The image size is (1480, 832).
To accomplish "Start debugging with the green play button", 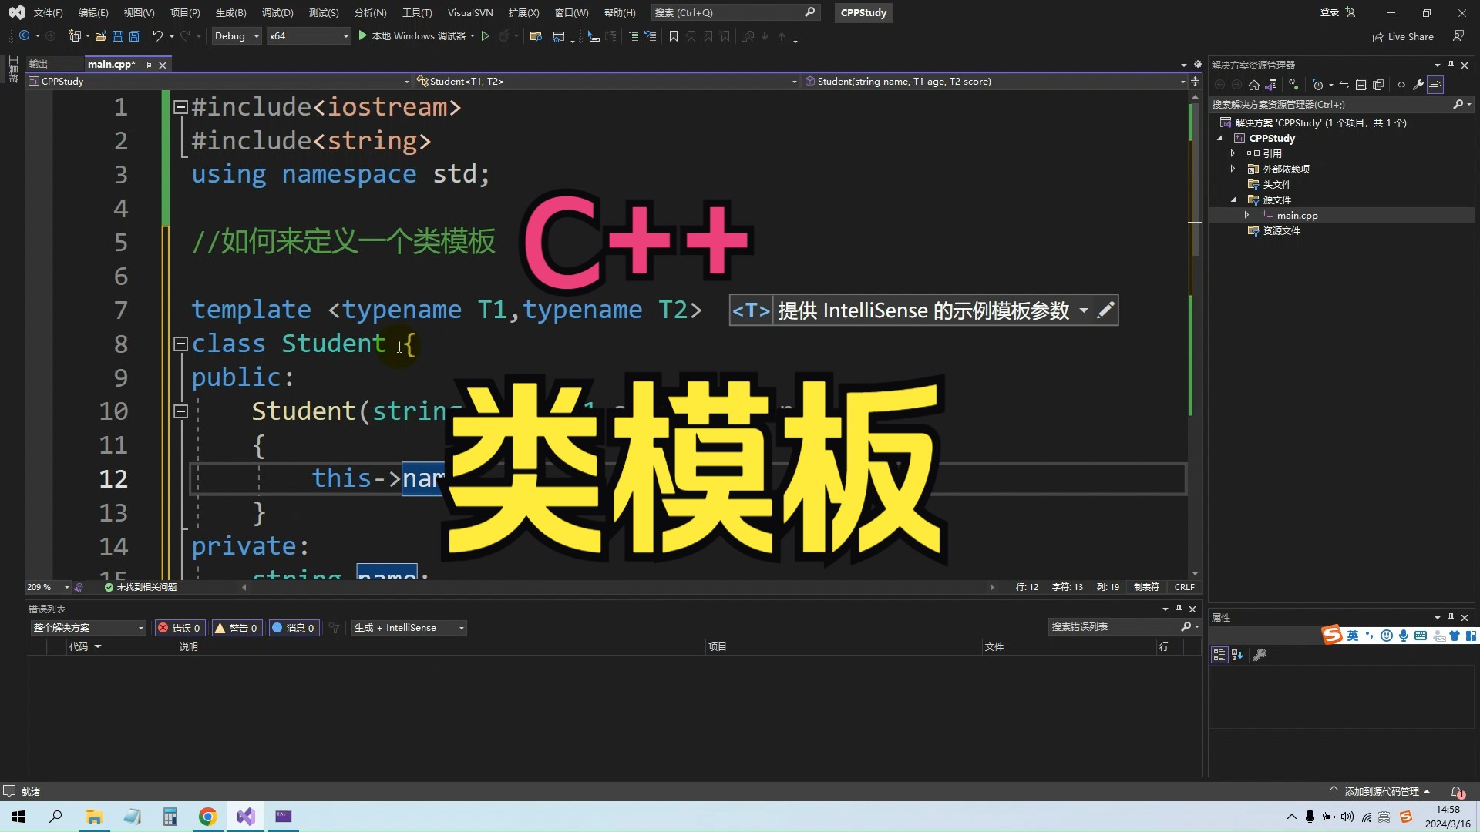I will [362, 36].
